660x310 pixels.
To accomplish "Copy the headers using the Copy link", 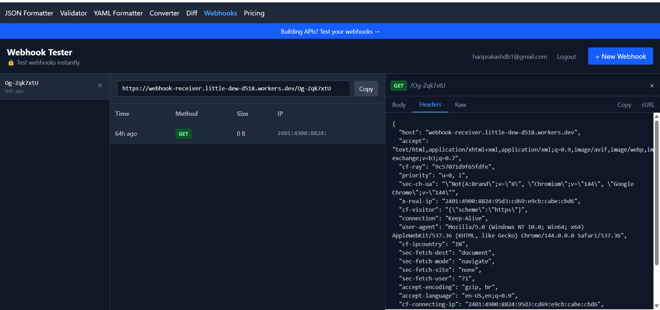I will click(x=624, y=104).
